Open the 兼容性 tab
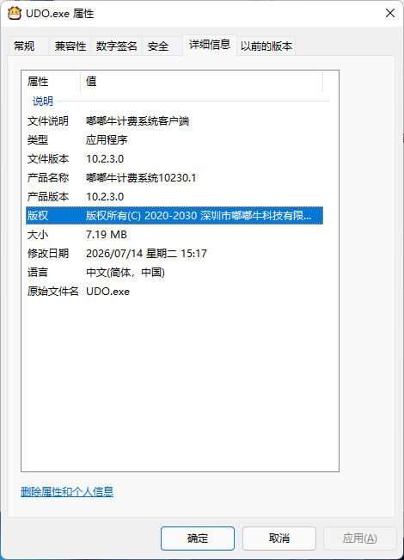This screenshot has width=404, height=560. (x=70, y=46)
